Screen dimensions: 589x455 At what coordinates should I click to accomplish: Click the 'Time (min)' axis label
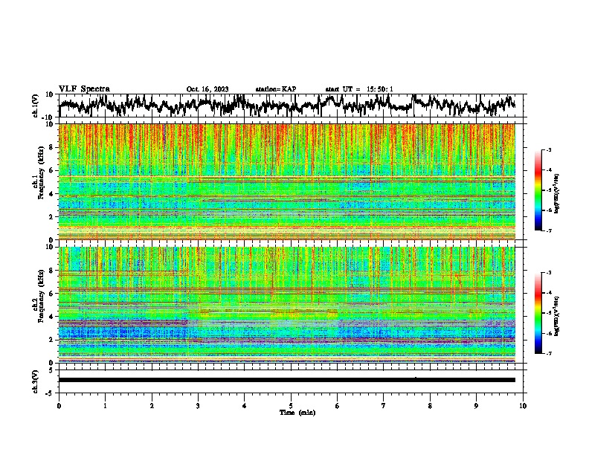pyautogui.click(x=297, y=413)
